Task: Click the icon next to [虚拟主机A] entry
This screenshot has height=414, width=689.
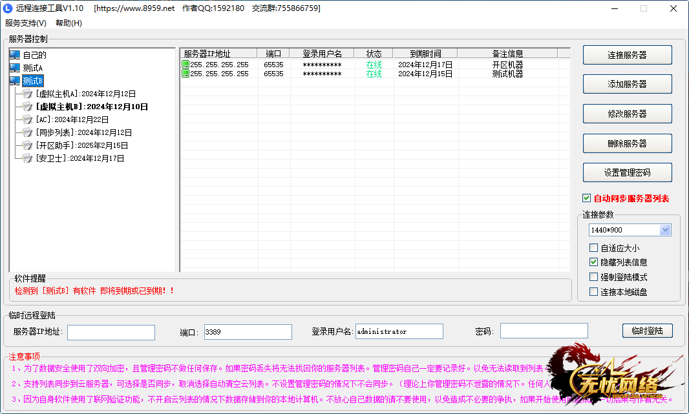Action: [x=27, y=94]
